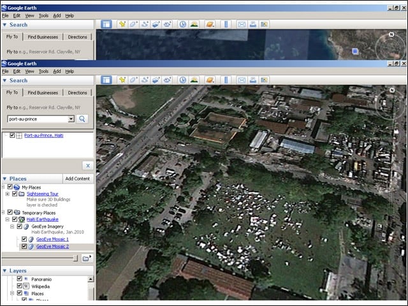Add a path using the front window toolbar
This screenshot has width=408, height=306.
[x=145, y=80]
